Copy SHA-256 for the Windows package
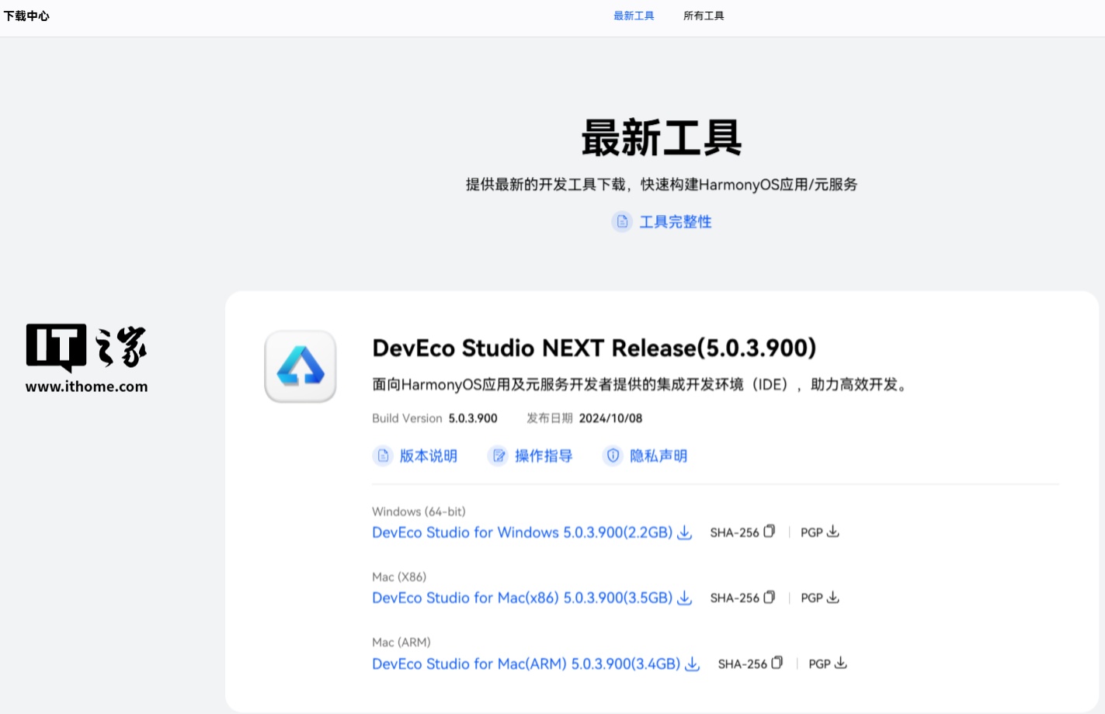The width and height of the screenshot is (1105, 714). click(x=770, y=532)
